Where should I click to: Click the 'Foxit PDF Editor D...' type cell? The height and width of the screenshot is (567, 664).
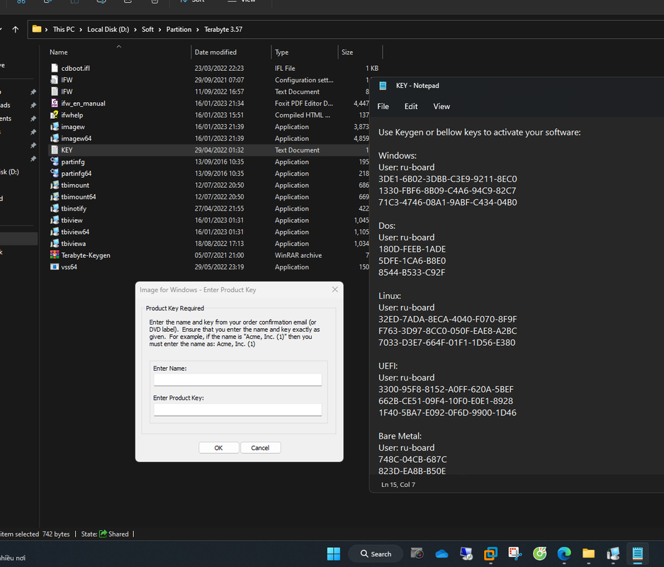point(303,103)
